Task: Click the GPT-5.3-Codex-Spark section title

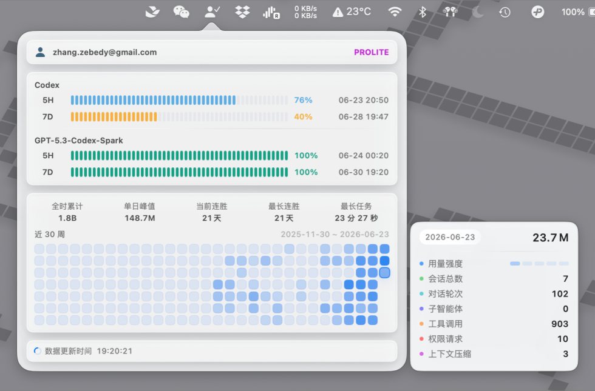Action: pos(78,140)
